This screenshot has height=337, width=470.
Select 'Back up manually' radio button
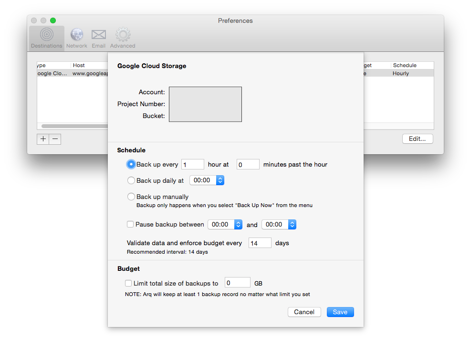click(131, 197)
